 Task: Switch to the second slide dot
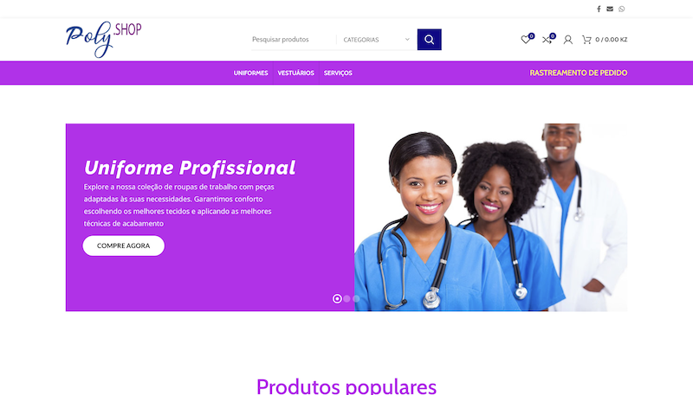(x=347, y=299)
